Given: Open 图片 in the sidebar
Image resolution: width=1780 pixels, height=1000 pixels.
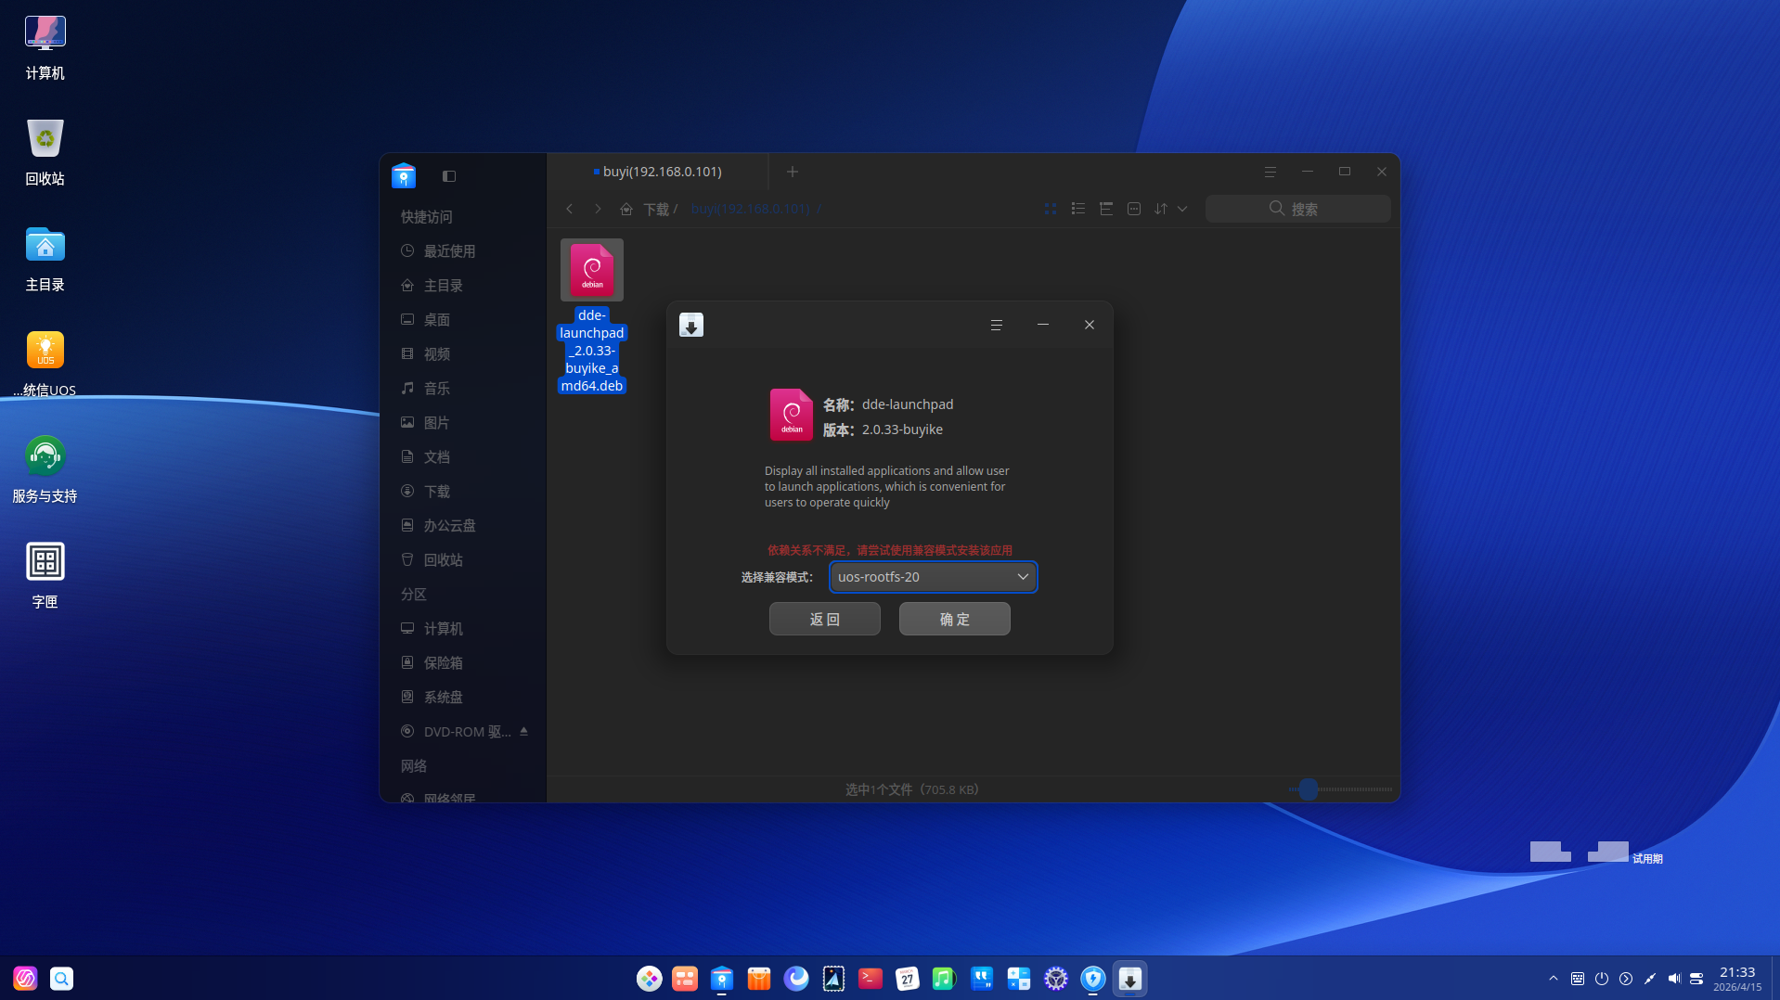Looking at the screenshot, I should point(462,423).
